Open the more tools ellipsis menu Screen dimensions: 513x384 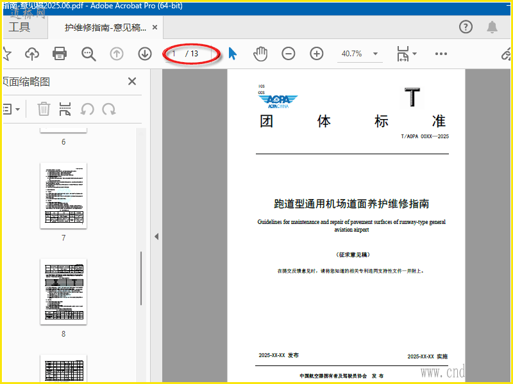[x=441, y=54]
